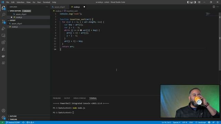
Task: Click the UTF-8 encoding status item
Action: pyautogui.click(x=185, y=123)
